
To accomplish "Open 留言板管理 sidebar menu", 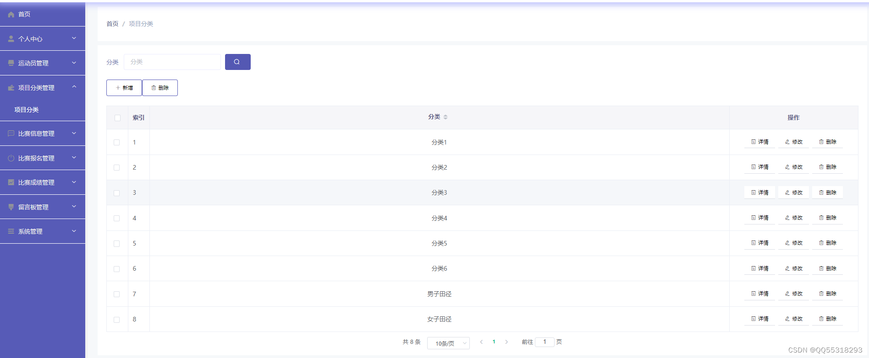I will click(x=43, y=207).
